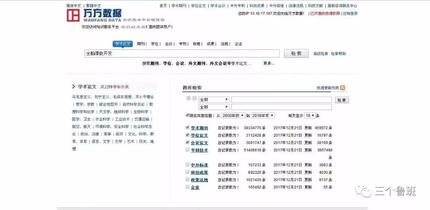Expand the results per page dropdown

[310, 116]
